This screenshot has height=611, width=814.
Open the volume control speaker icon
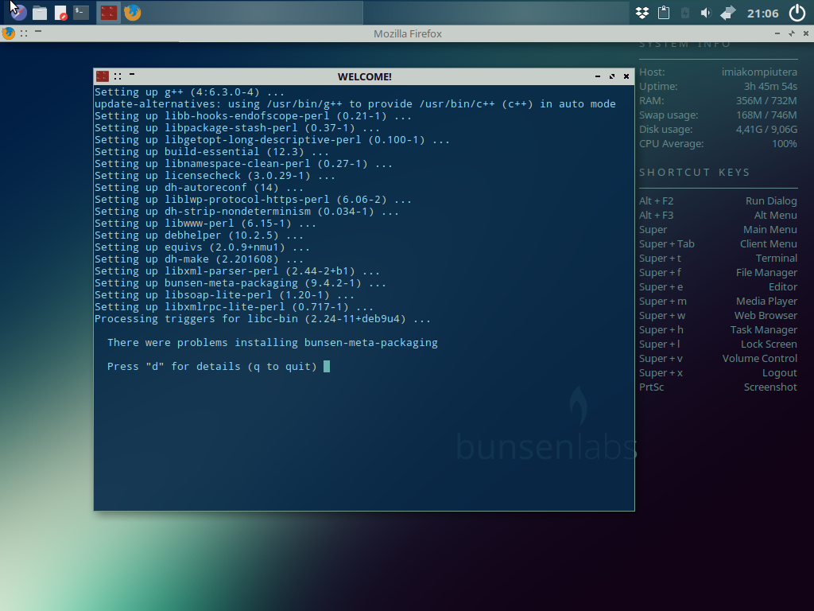point(705,13)
